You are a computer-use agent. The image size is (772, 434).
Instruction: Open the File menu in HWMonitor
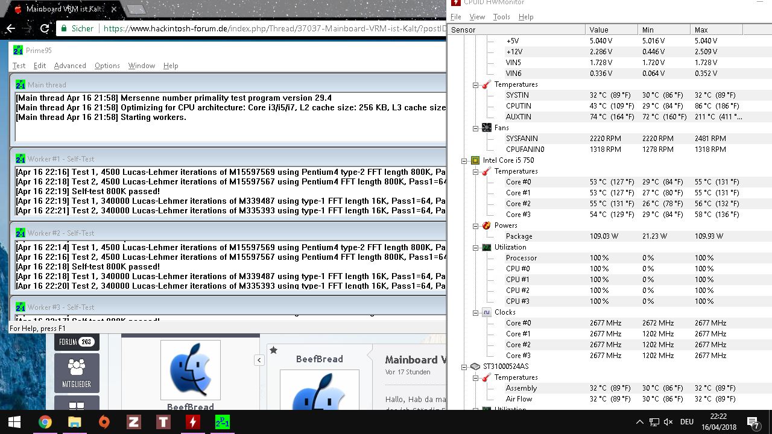point(456,17)
